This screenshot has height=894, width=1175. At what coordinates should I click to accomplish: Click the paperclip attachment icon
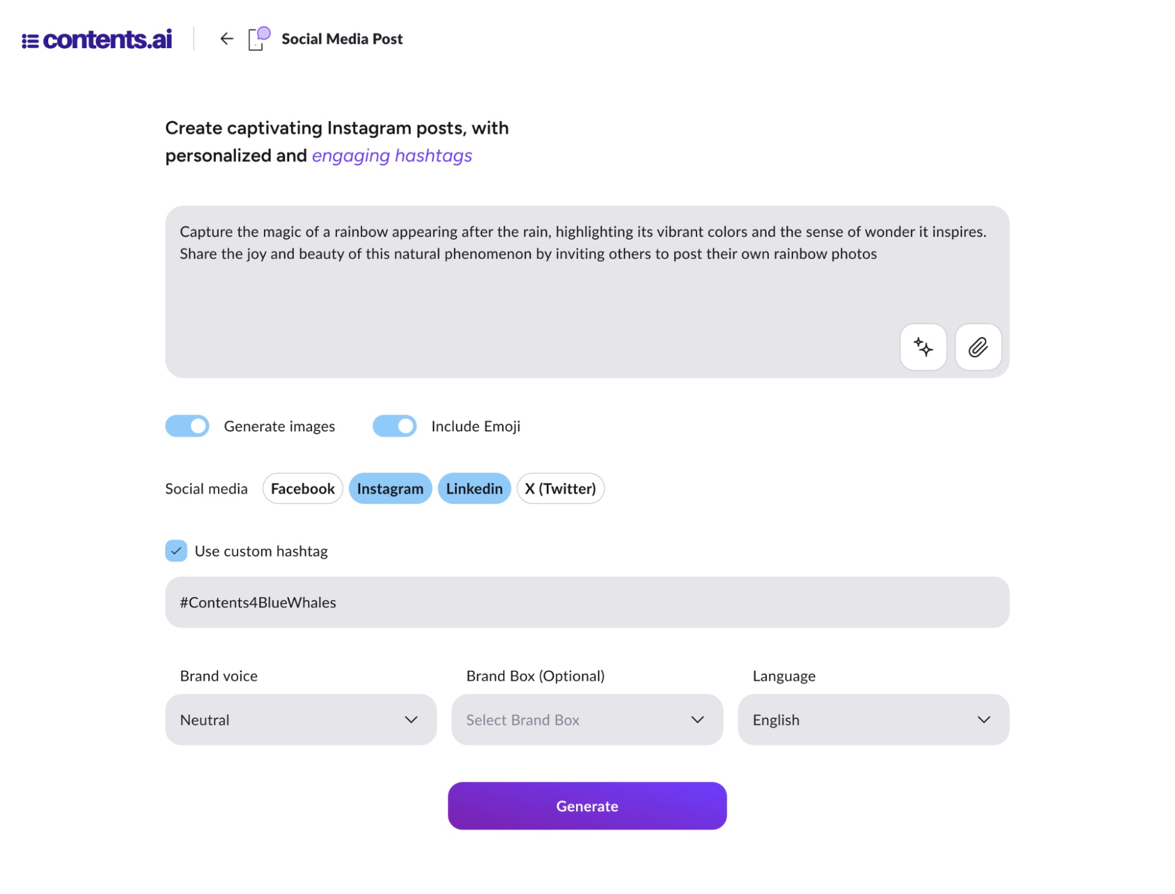coord(978,347)
